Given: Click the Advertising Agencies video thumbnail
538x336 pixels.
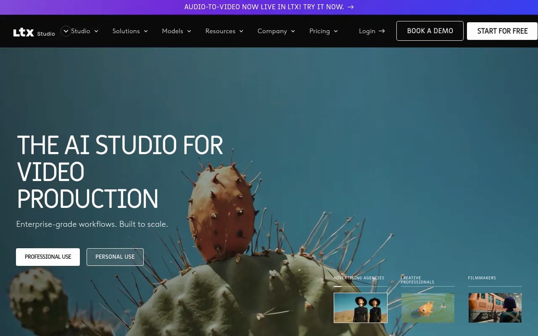Looking at the screenshot, I should tap(361, 307).
